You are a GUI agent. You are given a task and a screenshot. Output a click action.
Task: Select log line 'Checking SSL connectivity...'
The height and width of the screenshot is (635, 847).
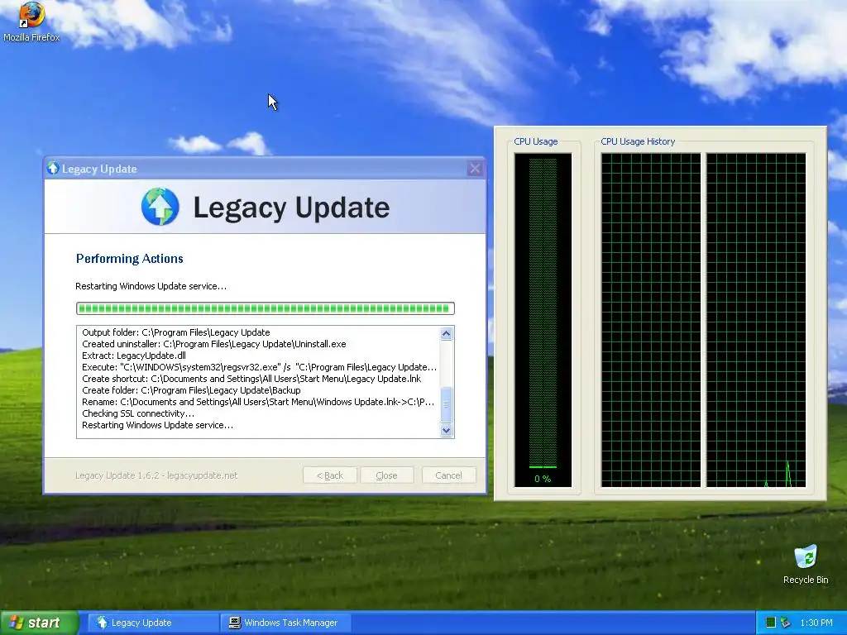[138, 413]
